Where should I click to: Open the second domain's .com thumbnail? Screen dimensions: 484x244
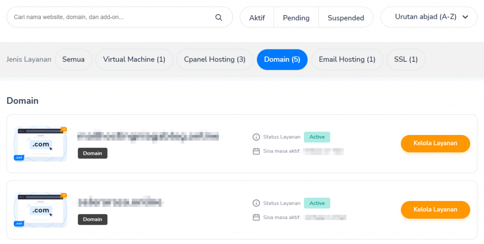coord(41,210)
